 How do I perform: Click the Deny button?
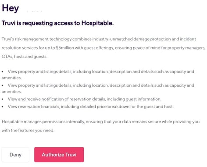point(15,155)
